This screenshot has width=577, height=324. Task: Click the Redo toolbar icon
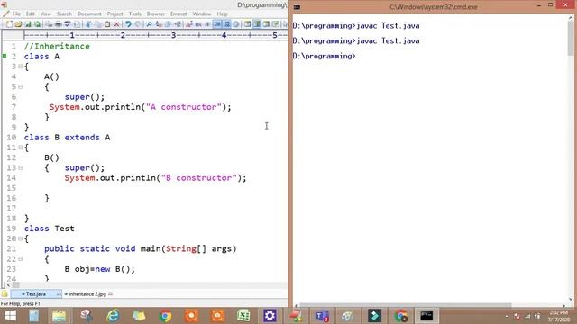pos(137,24)
